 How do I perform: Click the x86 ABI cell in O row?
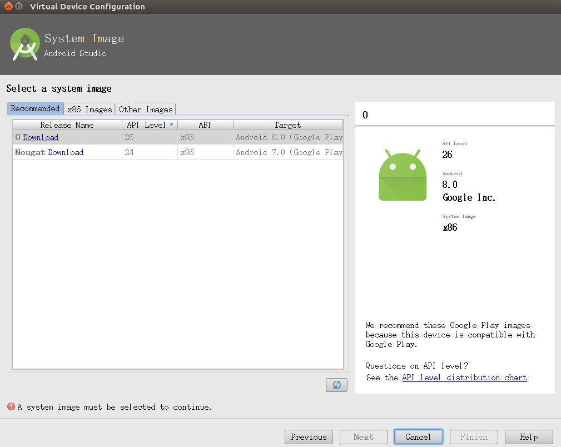pos(205,137)
